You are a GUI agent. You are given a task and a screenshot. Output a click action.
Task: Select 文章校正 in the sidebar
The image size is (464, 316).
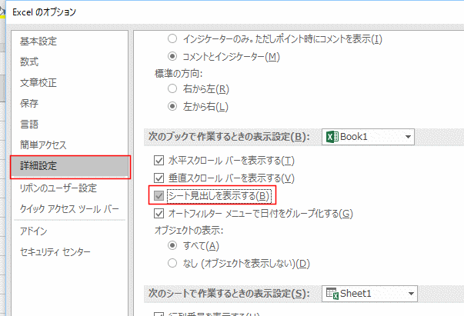pyautogui.click(x=38, y=82)
